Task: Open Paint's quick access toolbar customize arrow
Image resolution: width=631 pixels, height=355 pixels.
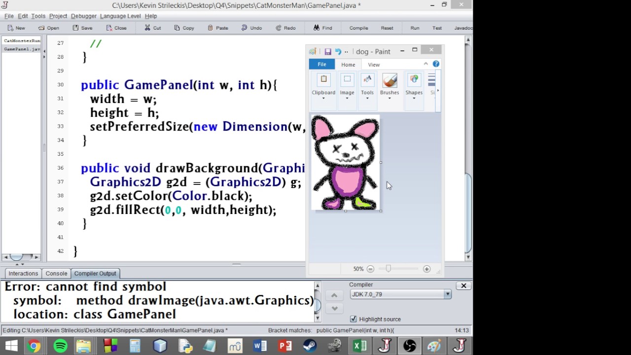Action: (347, 51)
